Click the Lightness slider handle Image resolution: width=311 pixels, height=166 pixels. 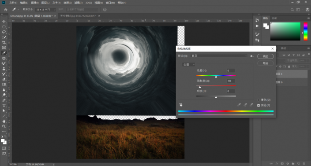point(216,97)
